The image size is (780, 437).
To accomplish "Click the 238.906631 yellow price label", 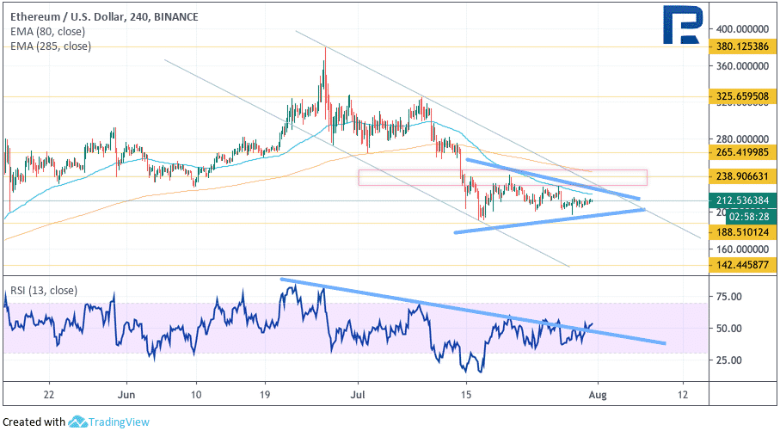I will [741, 176].
